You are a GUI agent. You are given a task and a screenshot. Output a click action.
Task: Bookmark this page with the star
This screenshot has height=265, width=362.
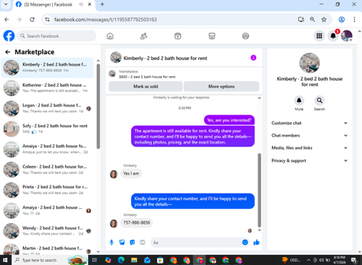coord(324,20)
